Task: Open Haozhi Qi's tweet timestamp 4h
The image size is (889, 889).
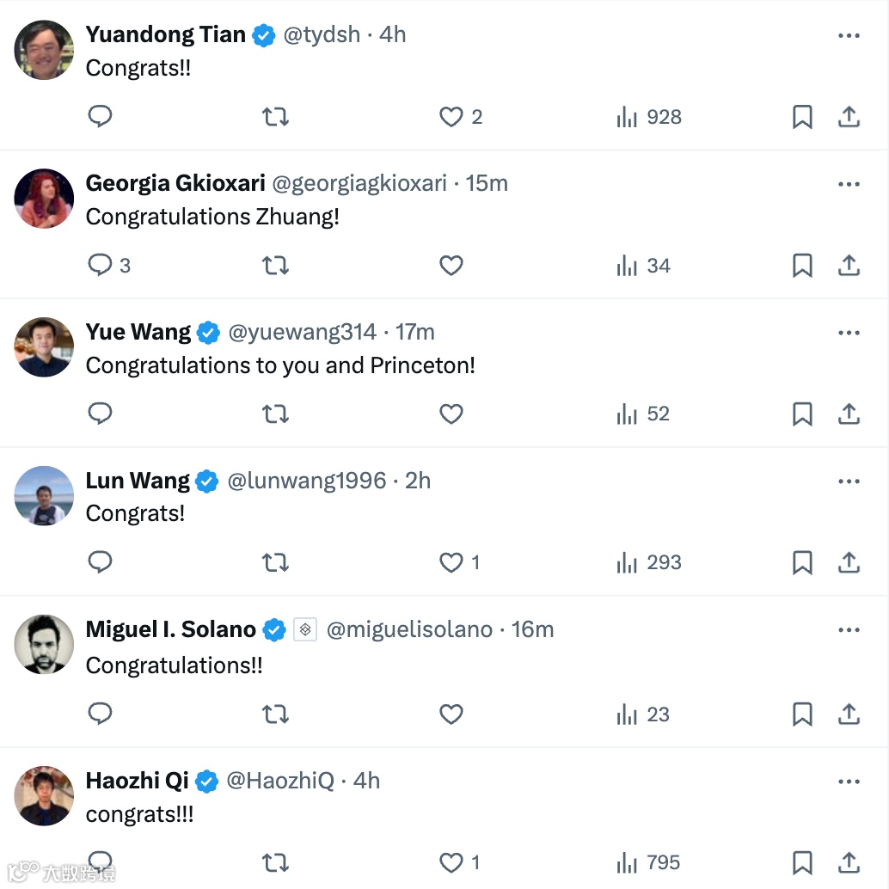Action: [x=366, y=781]
